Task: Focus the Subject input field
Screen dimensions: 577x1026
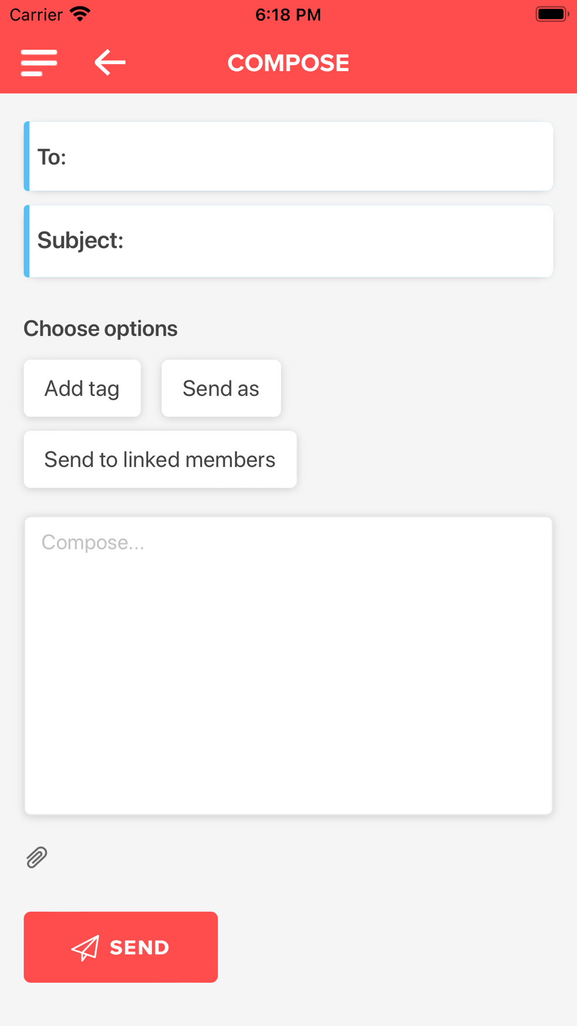Action: tap(335, 241)
